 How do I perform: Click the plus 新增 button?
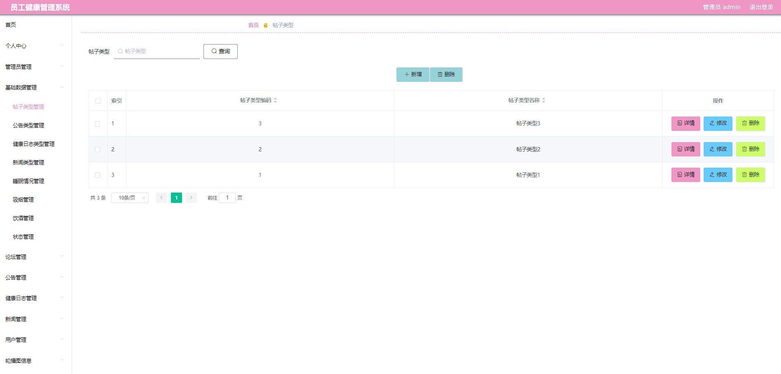click(413, 75)
